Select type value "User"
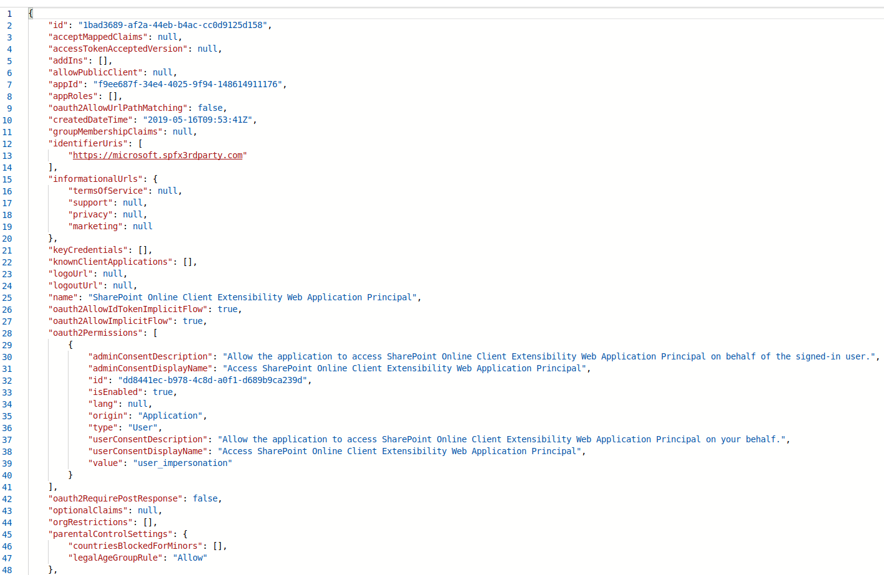The width and height of the screenshot is (884, 575). 143,427
